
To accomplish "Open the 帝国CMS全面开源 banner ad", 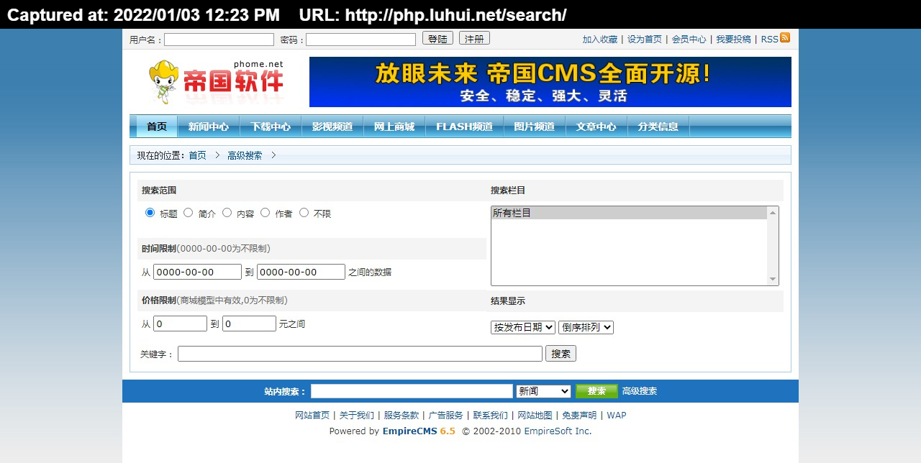I will point(550,82).
